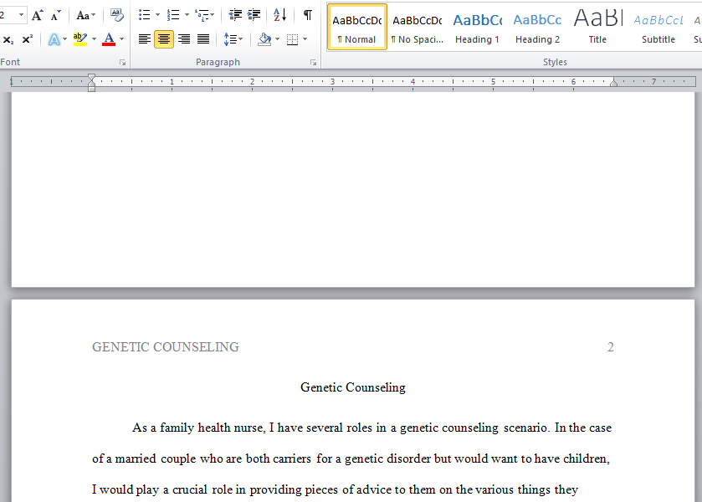Open the Bullets dropdown arrow
This screenshot has height=502, width=702.
[157, 15]
